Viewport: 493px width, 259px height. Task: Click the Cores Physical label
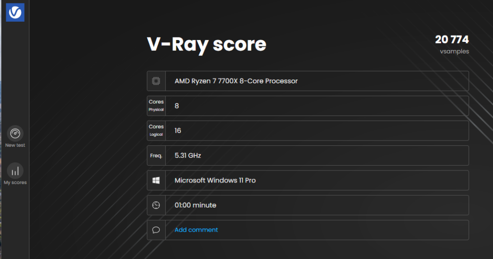(x=156, y=105)
